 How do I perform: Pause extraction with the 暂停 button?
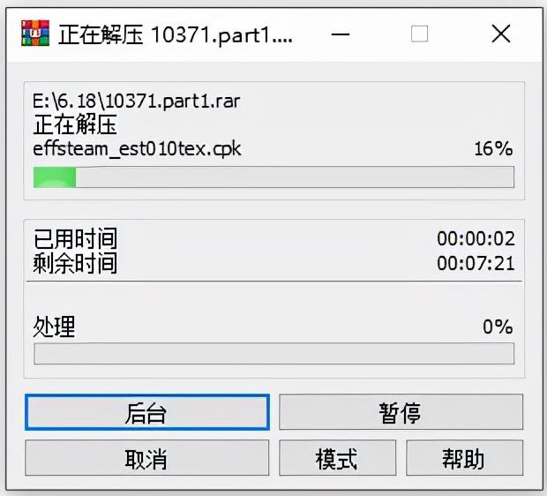click(401, 412)
